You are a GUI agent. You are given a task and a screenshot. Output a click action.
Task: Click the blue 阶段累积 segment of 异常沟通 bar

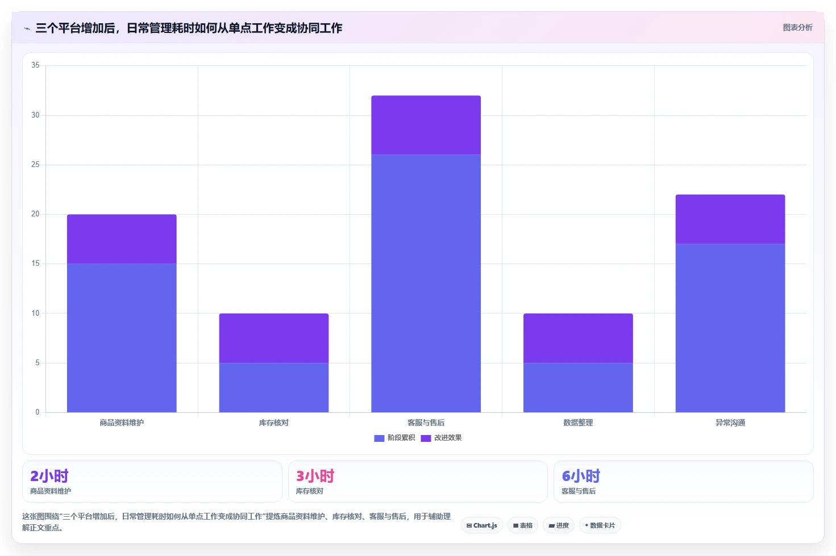(x=730, y=328)
